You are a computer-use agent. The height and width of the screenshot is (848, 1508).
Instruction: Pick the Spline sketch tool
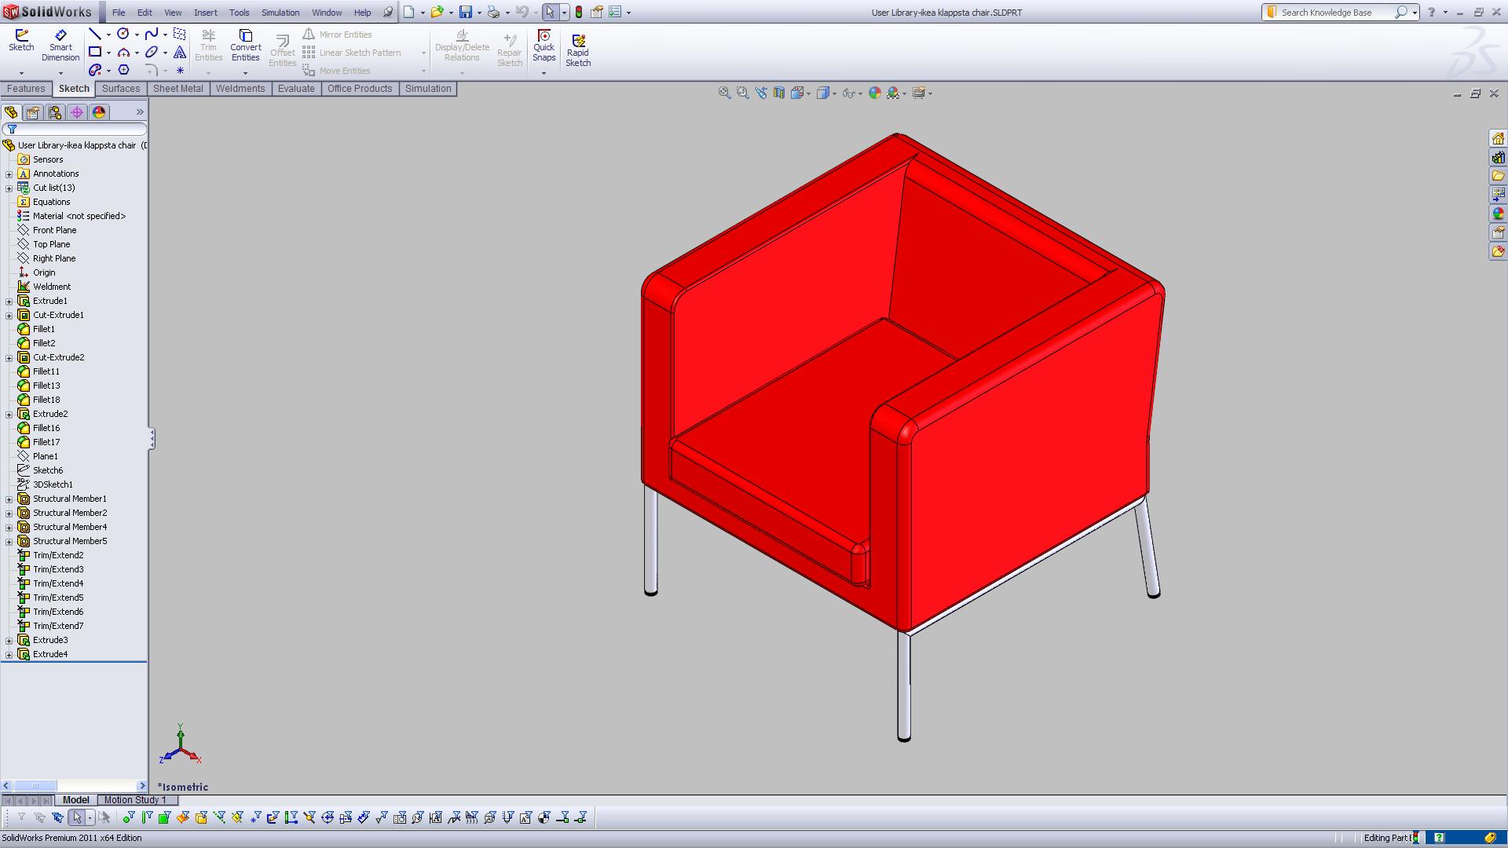point(152,34)
